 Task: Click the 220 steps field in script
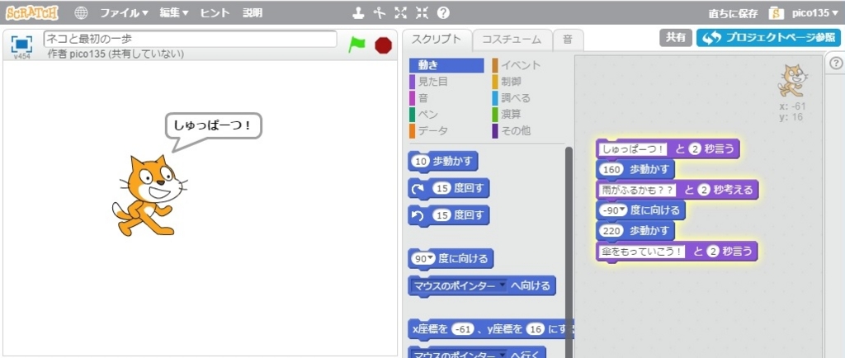pyautogui.click(x=611, y=232)
